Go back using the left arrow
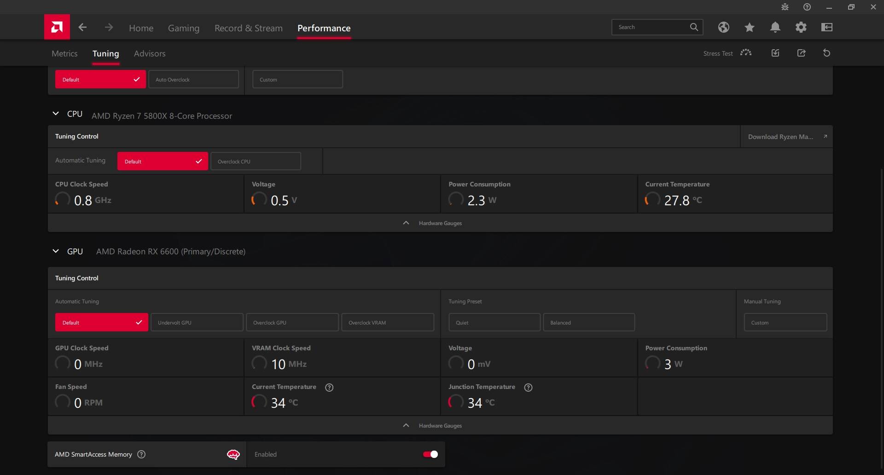 click(83, 28)
